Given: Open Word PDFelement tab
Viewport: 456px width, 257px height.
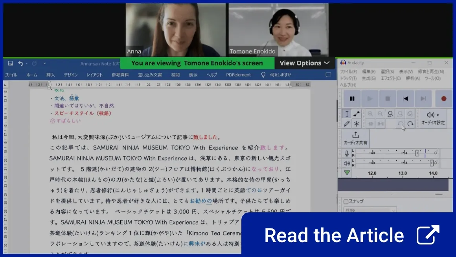Looking at the screenshot, I should coord(239,75).
